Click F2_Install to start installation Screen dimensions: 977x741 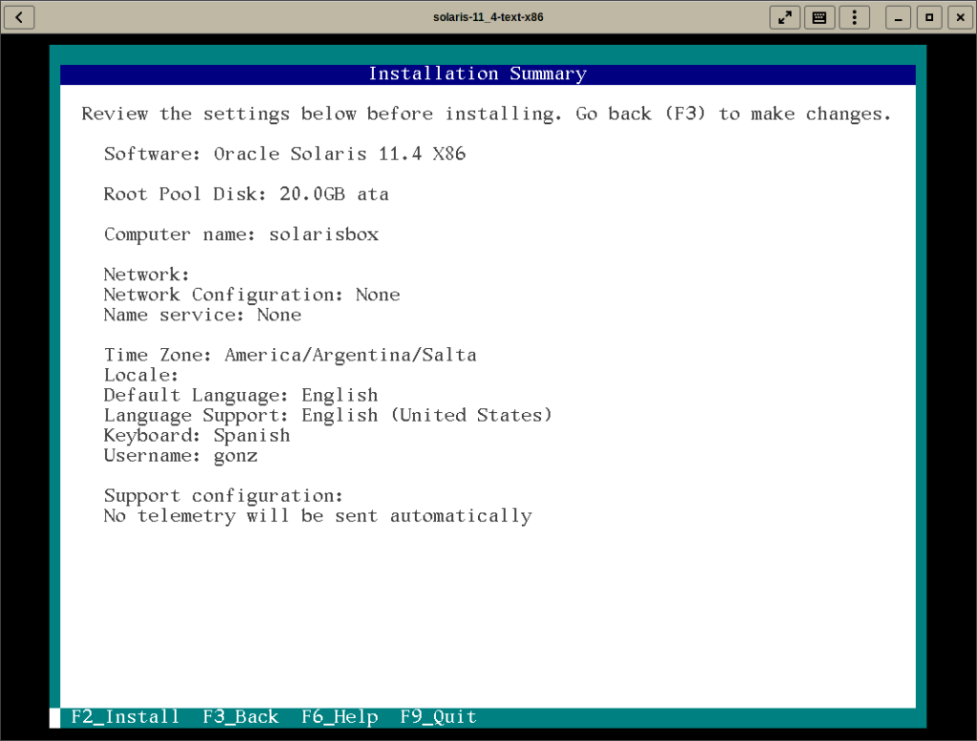pyautogui.click(x=125, y=717)
